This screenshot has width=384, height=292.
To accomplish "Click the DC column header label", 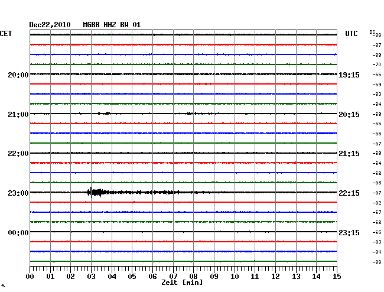I will coord(372,32).
